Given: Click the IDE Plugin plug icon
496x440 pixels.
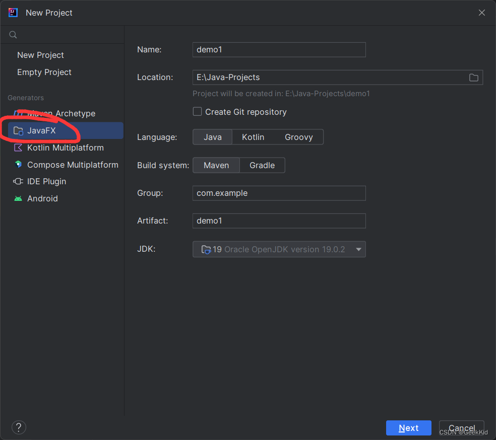Looking at the screenshot, I should (18, 181).
